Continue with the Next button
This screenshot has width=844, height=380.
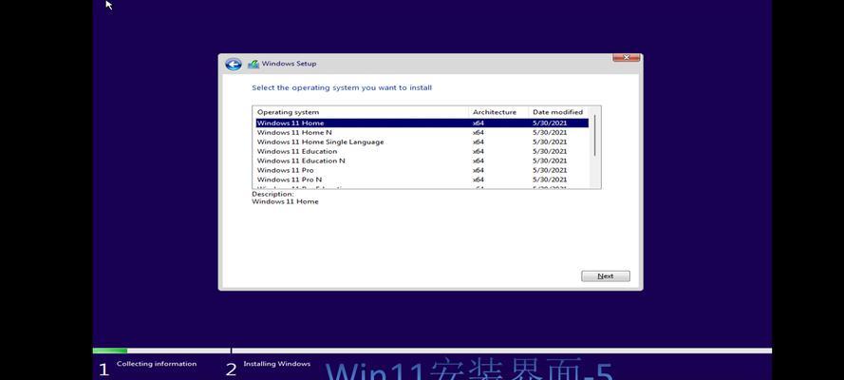606,276
